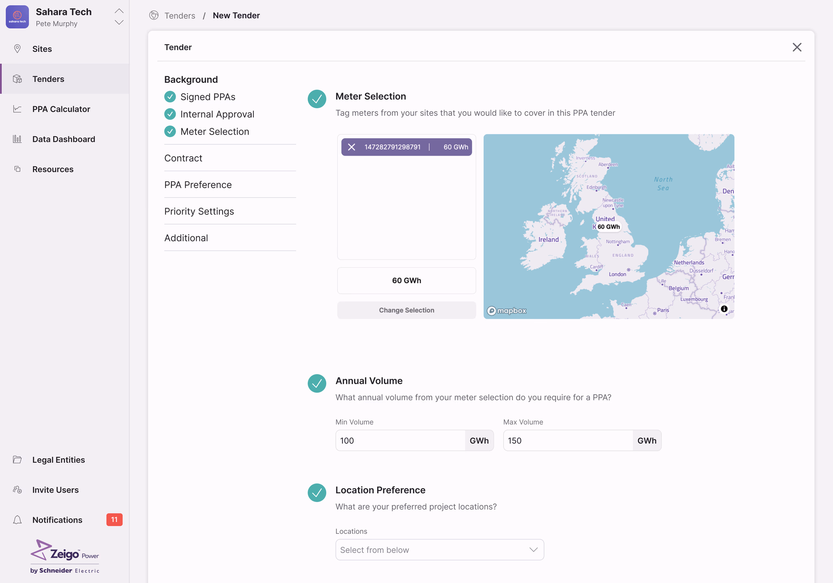Click the 60 GWh total box
The width and height of the screenshot is (833, 583).
pyautogui.click(x=406, y=281)
